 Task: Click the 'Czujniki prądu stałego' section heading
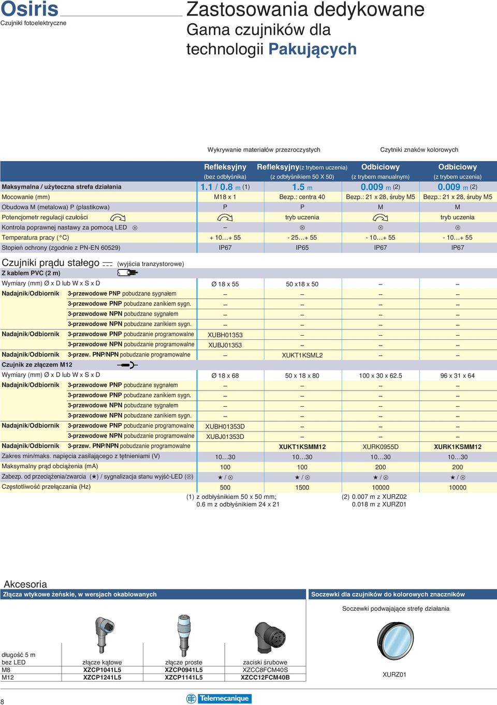coord(51,263)
